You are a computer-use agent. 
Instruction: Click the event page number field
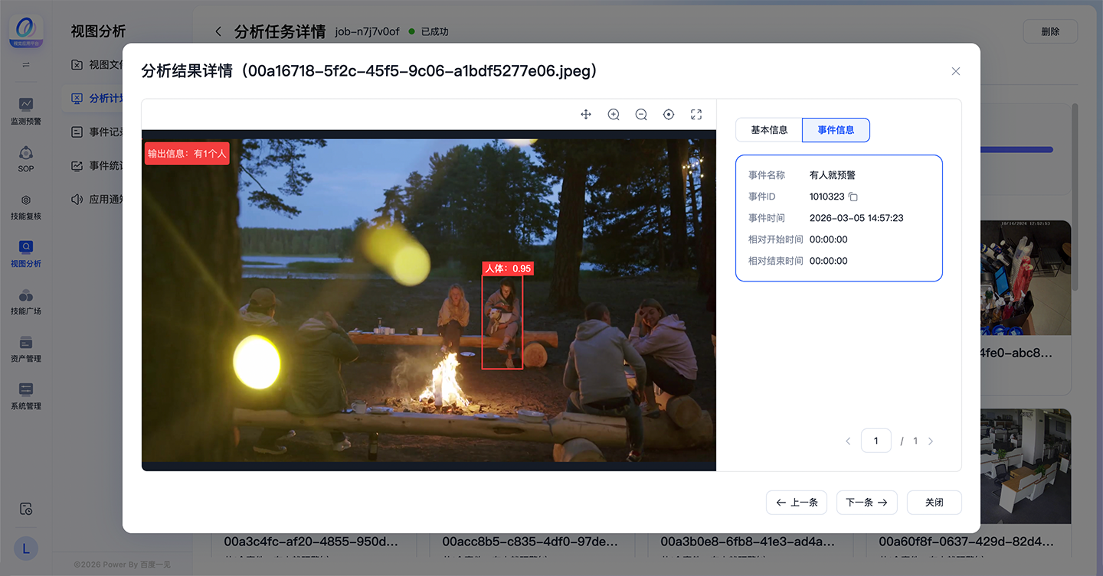[876, 441]
